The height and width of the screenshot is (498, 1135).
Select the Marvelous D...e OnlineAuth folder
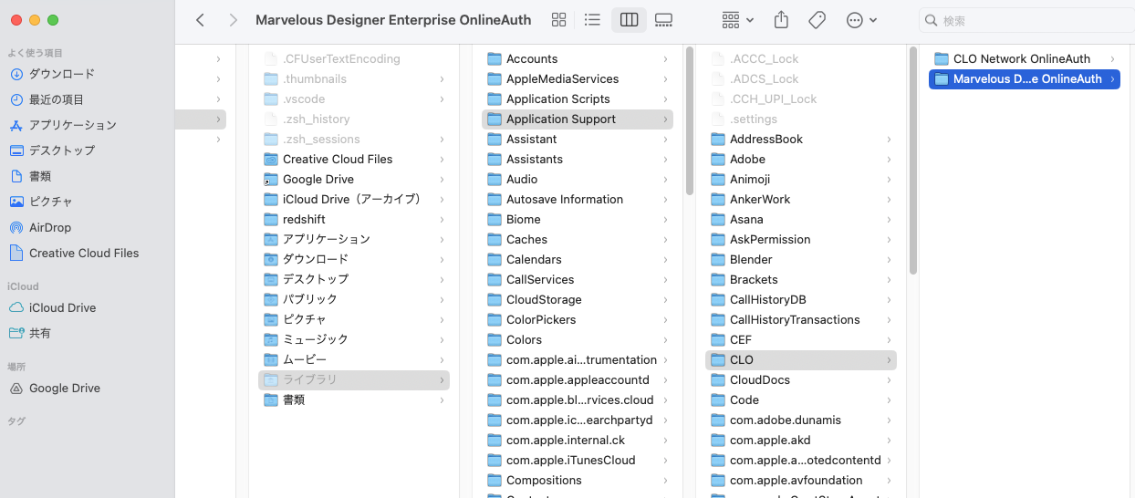[1025, 78]
